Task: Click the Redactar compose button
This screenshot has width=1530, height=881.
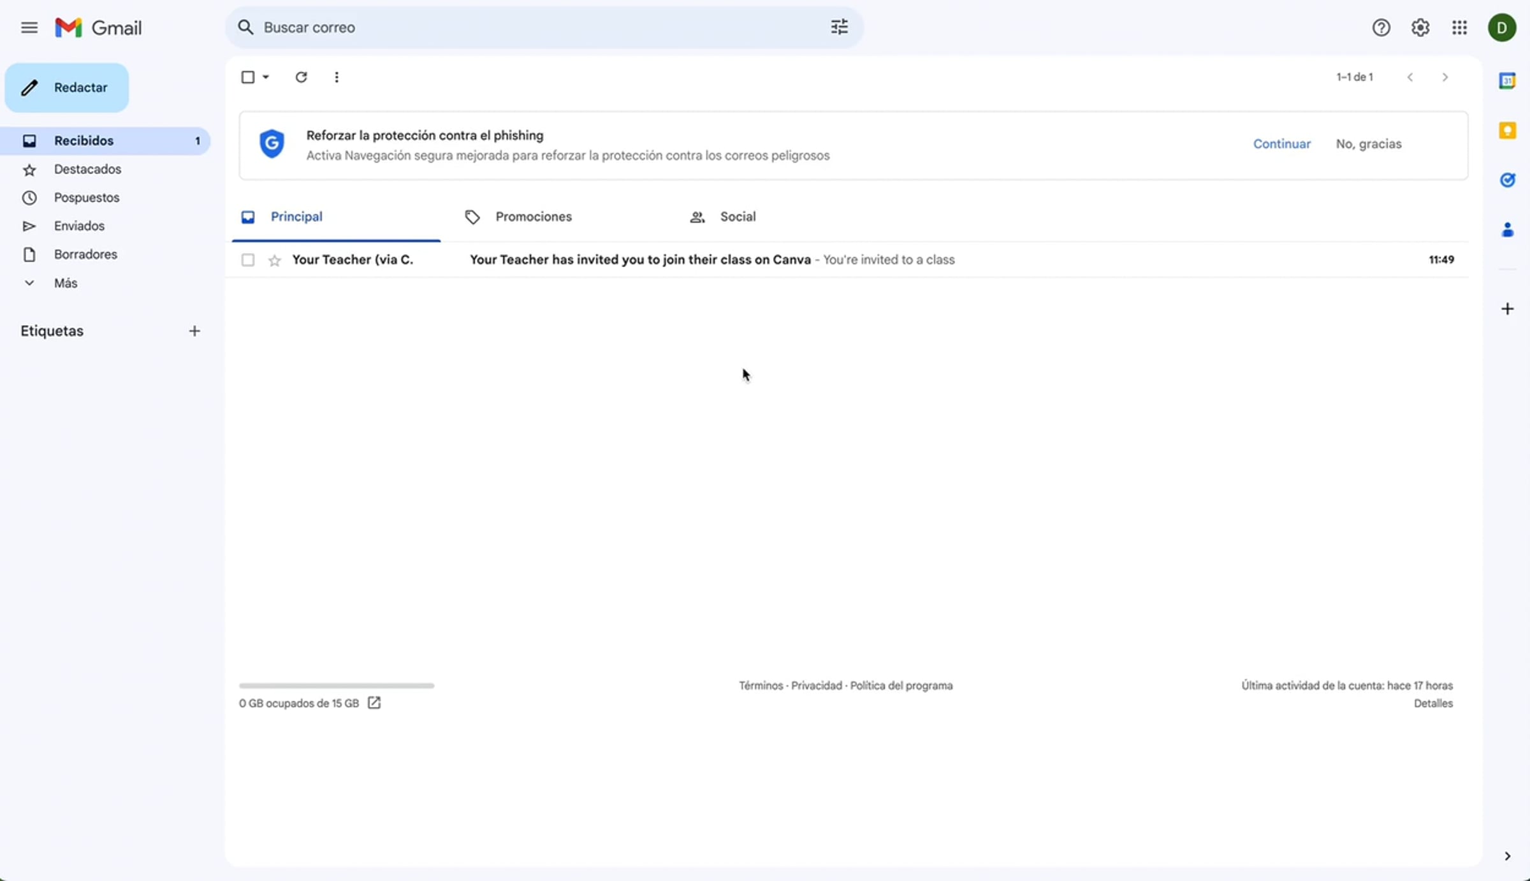Action: [67, 88]
